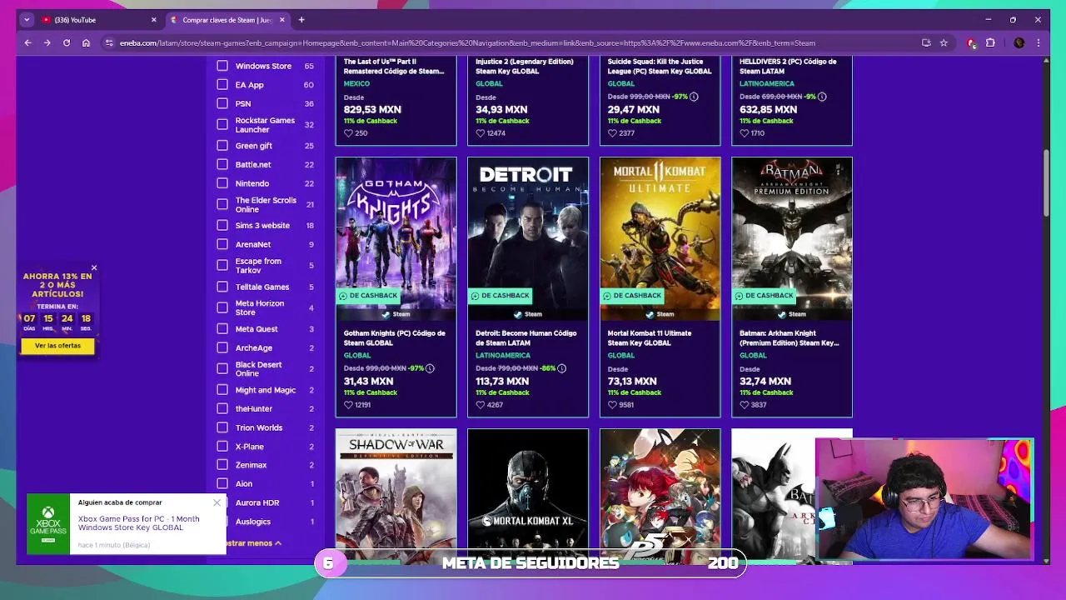Add Gotham Knights to wishlist heart
1066x600 pixels.
[x=349, y=405]
